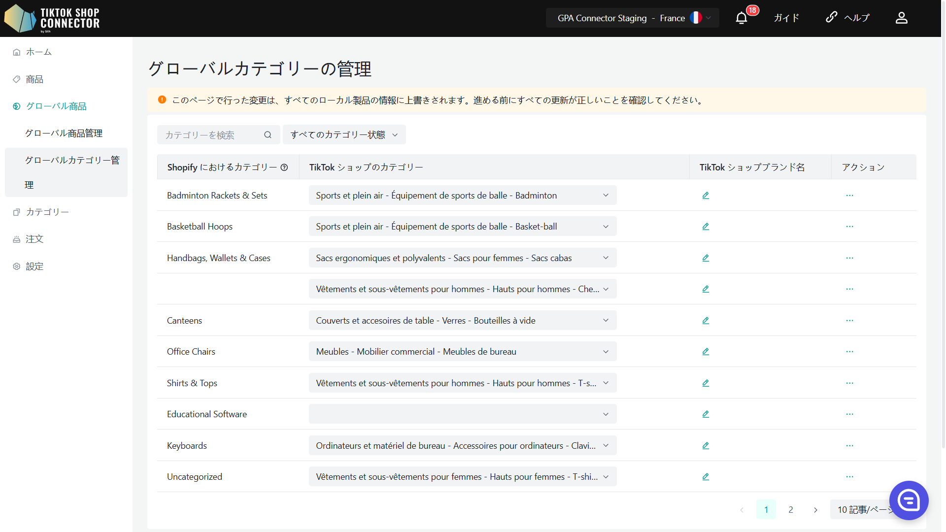This screenshot has width=946, height=532.
Task: Open actions menu for Badminton Rackets & Sets
Action: [x=850, y=196]
